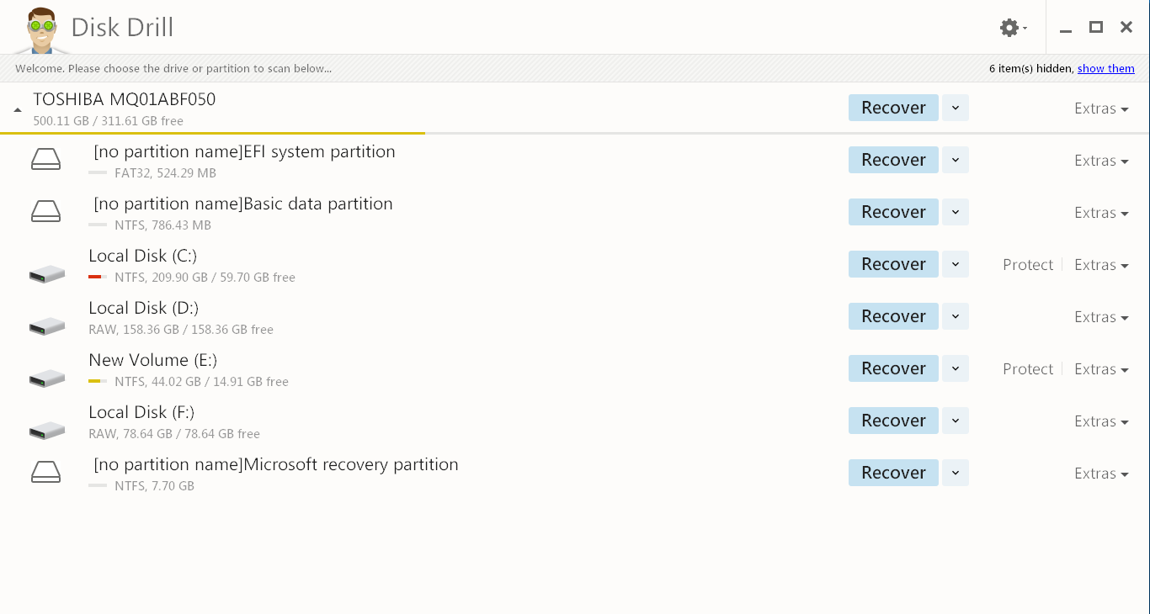
Task: Recover the EFI system partition
Action: point(893,160)
